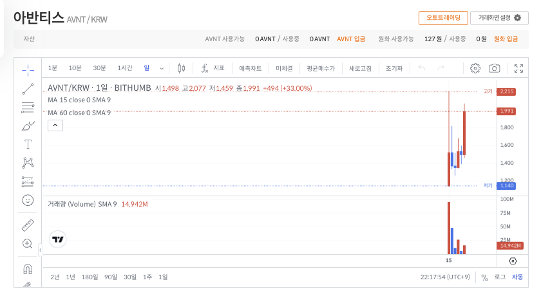Toggle percent scale on price axis
Screen dimensions: 541x296
[484, 277]
